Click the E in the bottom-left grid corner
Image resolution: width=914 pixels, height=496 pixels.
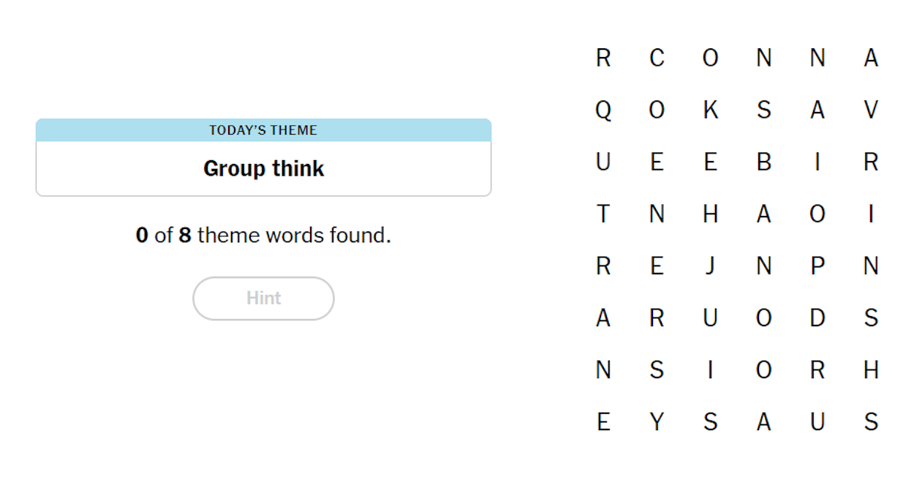[603, 421]
